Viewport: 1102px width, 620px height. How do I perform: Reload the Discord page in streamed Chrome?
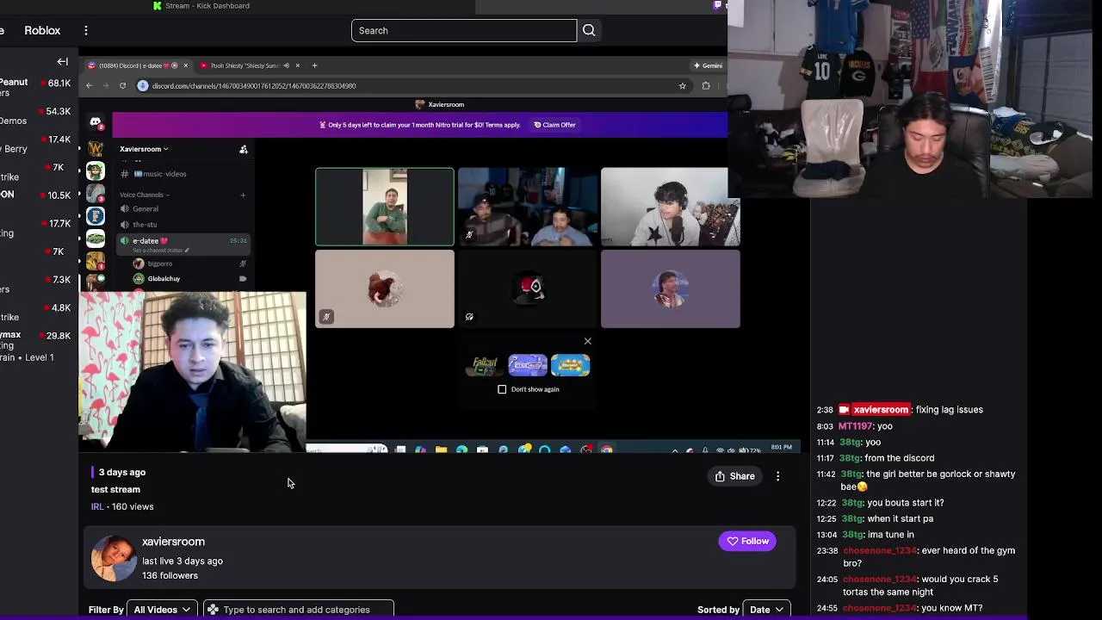point(122,85)
